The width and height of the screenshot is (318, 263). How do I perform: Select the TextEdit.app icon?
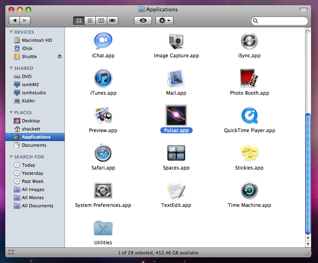(176, 190)
